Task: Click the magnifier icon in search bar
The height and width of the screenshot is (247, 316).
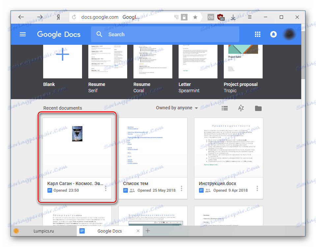Action: pyautogui.click(x=99, y=34)
